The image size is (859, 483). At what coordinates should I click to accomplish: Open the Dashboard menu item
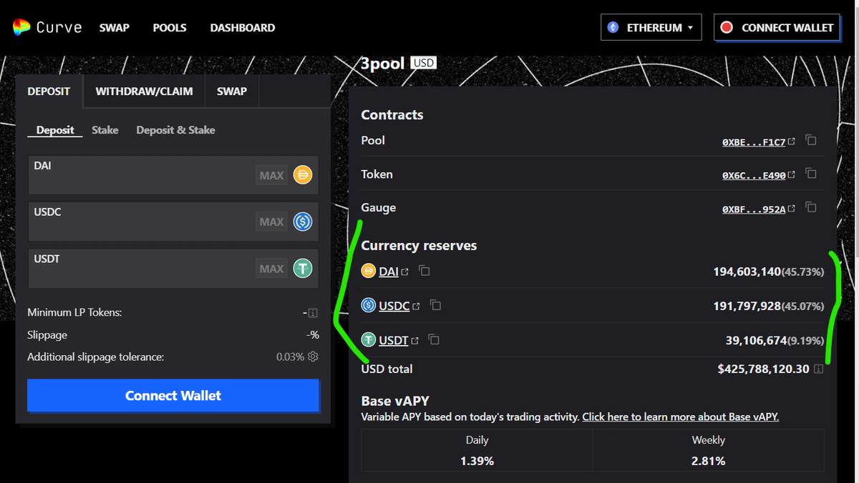tap(242, 28)
